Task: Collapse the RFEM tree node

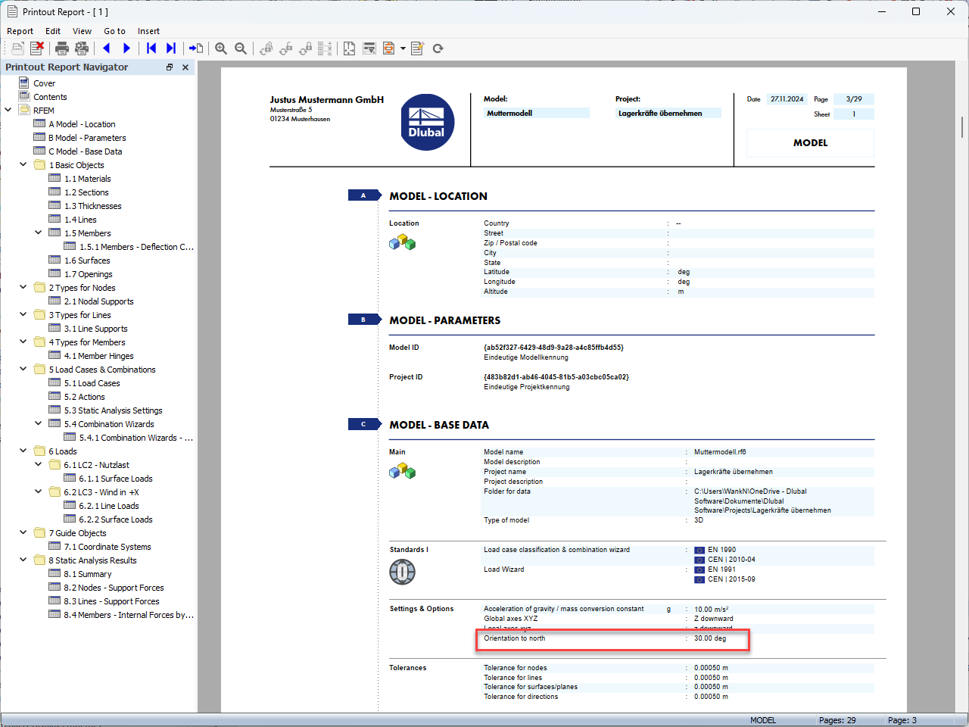Action: pyautogui.click(x=7, y=110)
